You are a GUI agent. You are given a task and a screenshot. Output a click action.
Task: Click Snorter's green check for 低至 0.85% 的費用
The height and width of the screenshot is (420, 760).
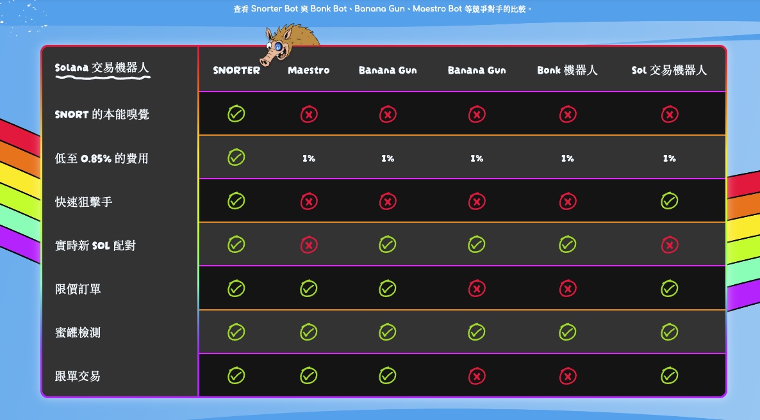(x=236, y=157)
